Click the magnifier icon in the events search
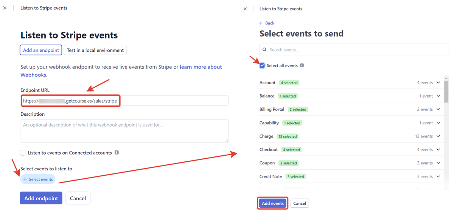Viewport: 454px width, 213px height. [x=264, y=49]
